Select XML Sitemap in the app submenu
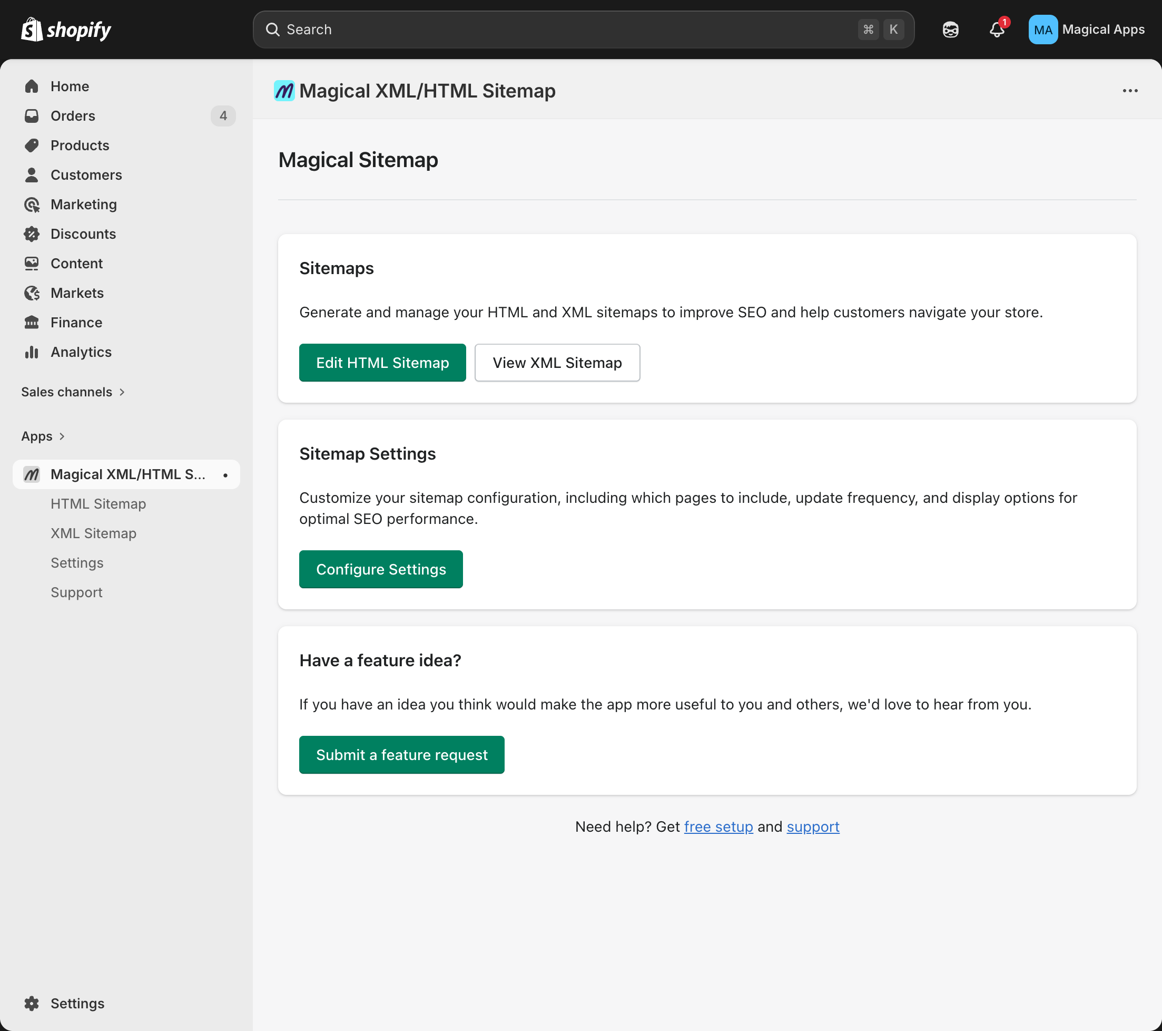Screen dimensions: 1162x1031 (x=94, y=533)
